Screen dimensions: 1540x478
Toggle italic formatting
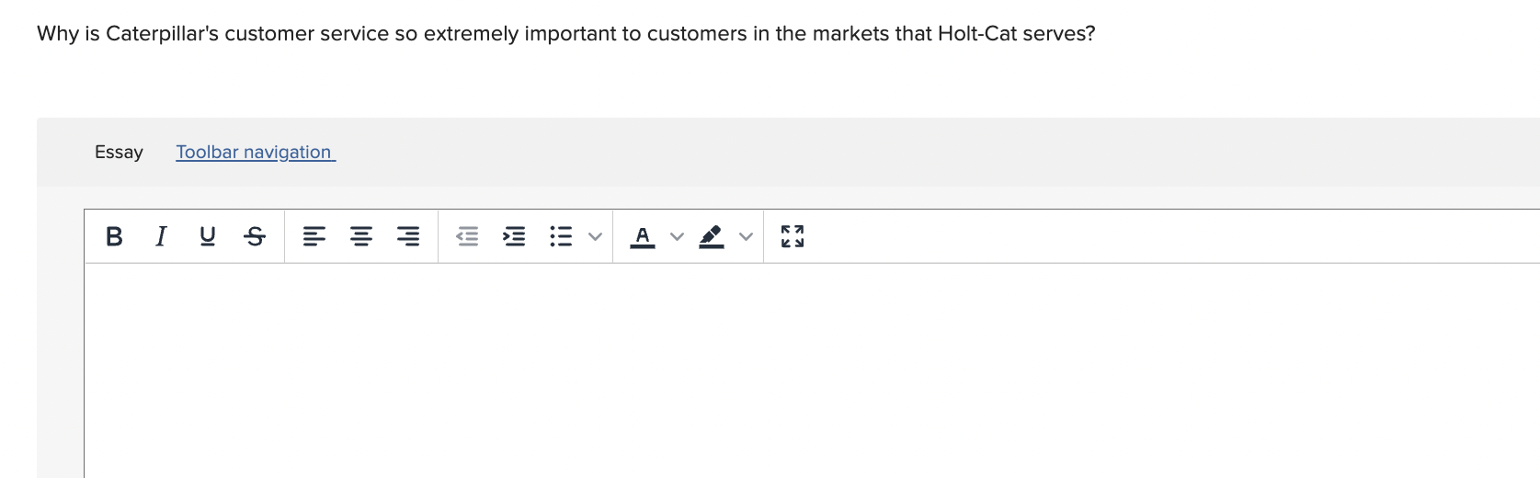pos(161,236)
